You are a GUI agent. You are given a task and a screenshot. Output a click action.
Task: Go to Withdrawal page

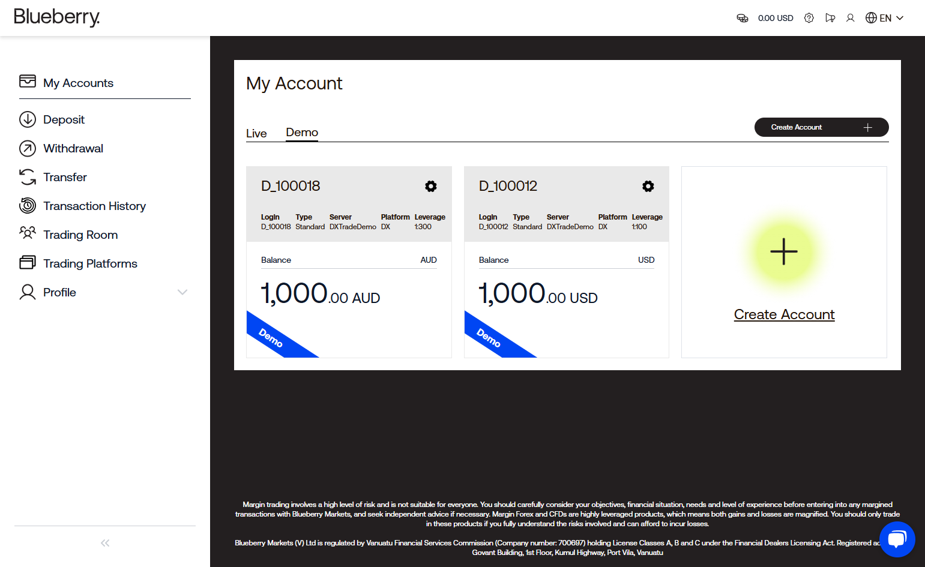(73, 148)
